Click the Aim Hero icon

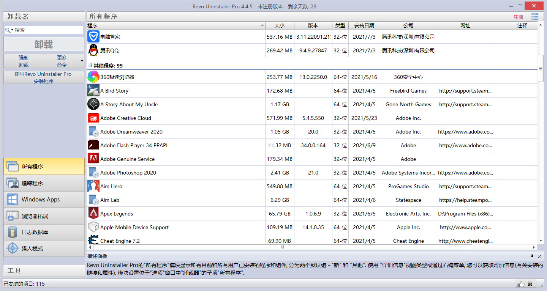coord(93,186)
